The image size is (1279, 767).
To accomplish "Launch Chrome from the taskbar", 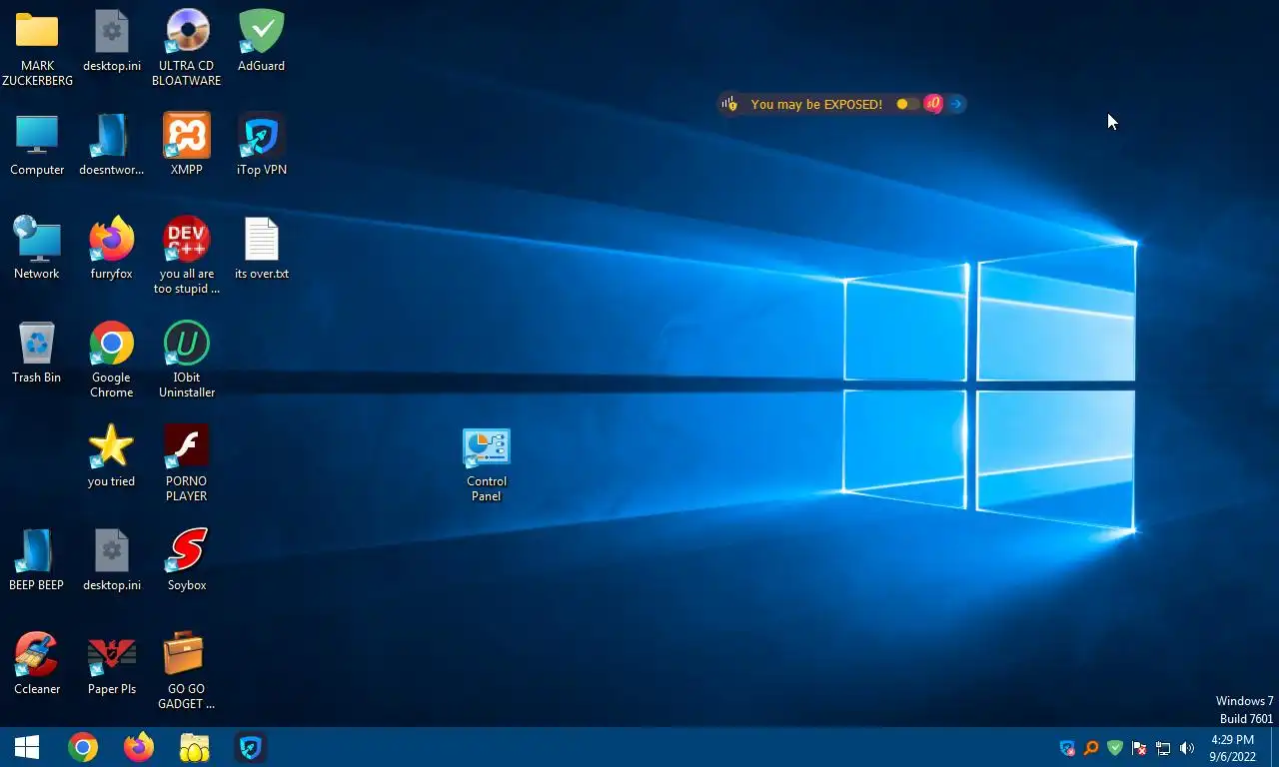I will tap(83, 747).
